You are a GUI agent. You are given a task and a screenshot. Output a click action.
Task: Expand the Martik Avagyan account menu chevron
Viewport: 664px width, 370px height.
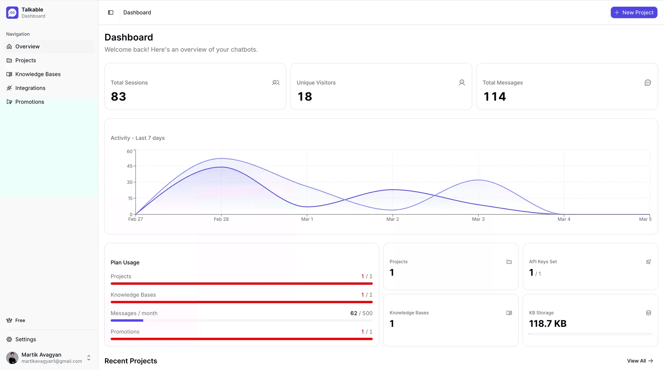click(x=89, y=358)
